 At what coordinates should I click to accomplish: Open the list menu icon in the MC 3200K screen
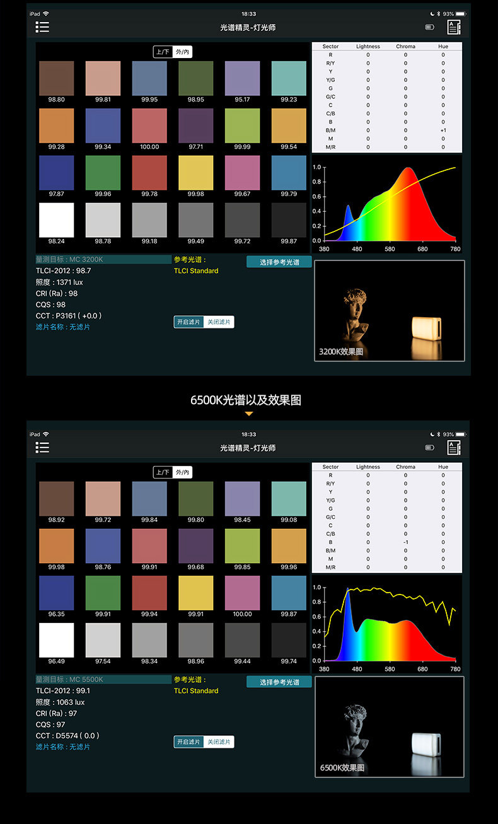(42, 27)
